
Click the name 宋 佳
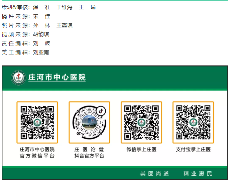tap(41, 16)
